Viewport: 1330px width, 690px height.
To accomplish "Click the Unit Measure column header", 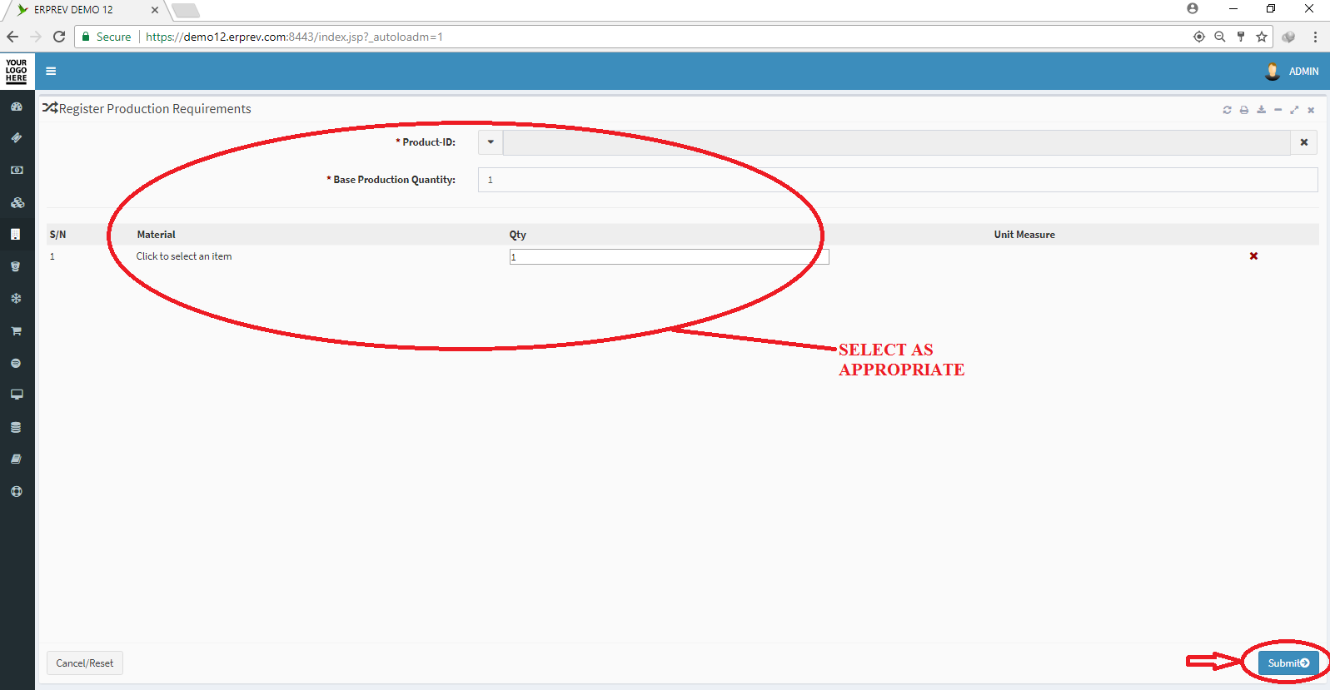I will point(1024,235).
